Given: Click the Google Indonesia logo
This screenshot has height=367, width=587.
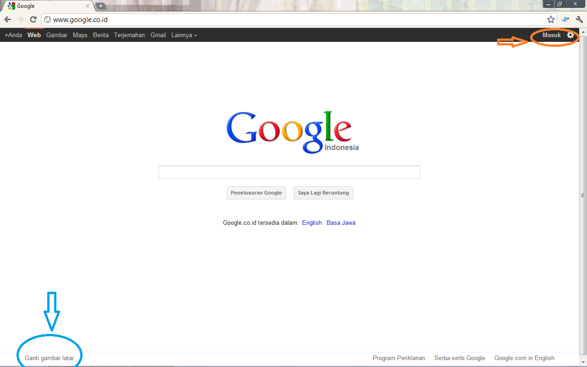Looking at the screenshot, I should click(x=293, y=132).
